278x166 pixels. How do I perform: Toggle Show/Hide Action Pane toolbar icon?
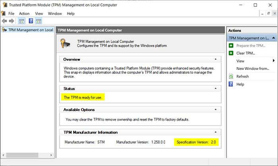pyautogui.click(x=39, y=21)
